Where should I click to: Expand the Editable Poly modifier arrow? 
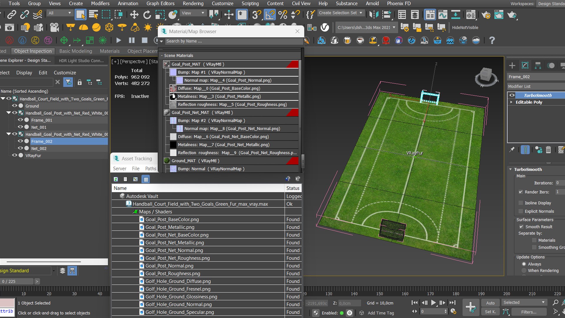[511, 102]
